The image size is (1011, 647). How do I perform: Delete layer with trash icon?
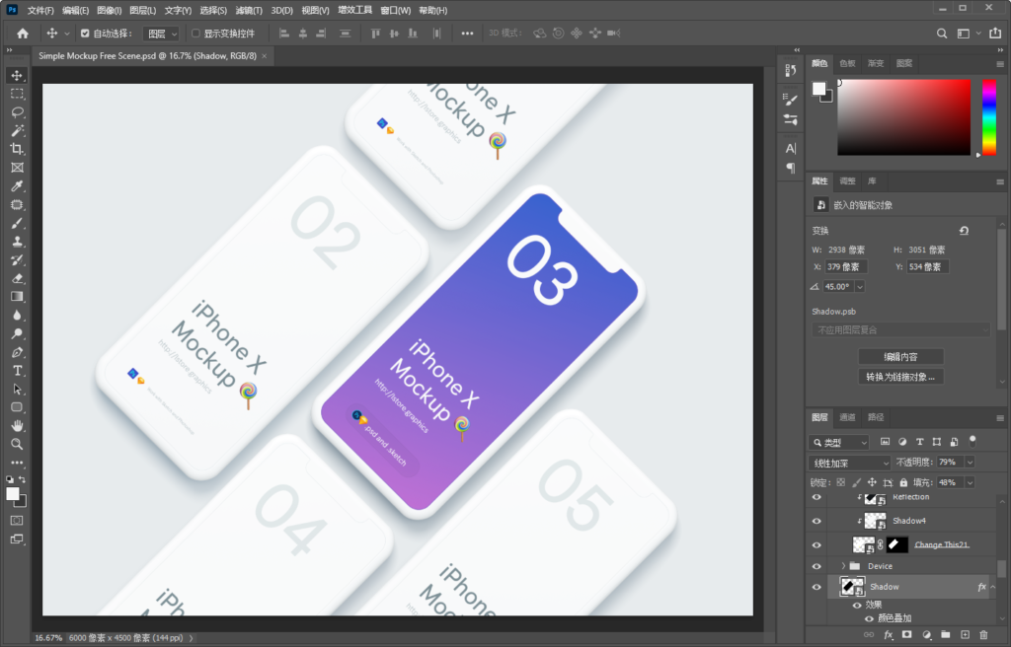pos(983,635)
